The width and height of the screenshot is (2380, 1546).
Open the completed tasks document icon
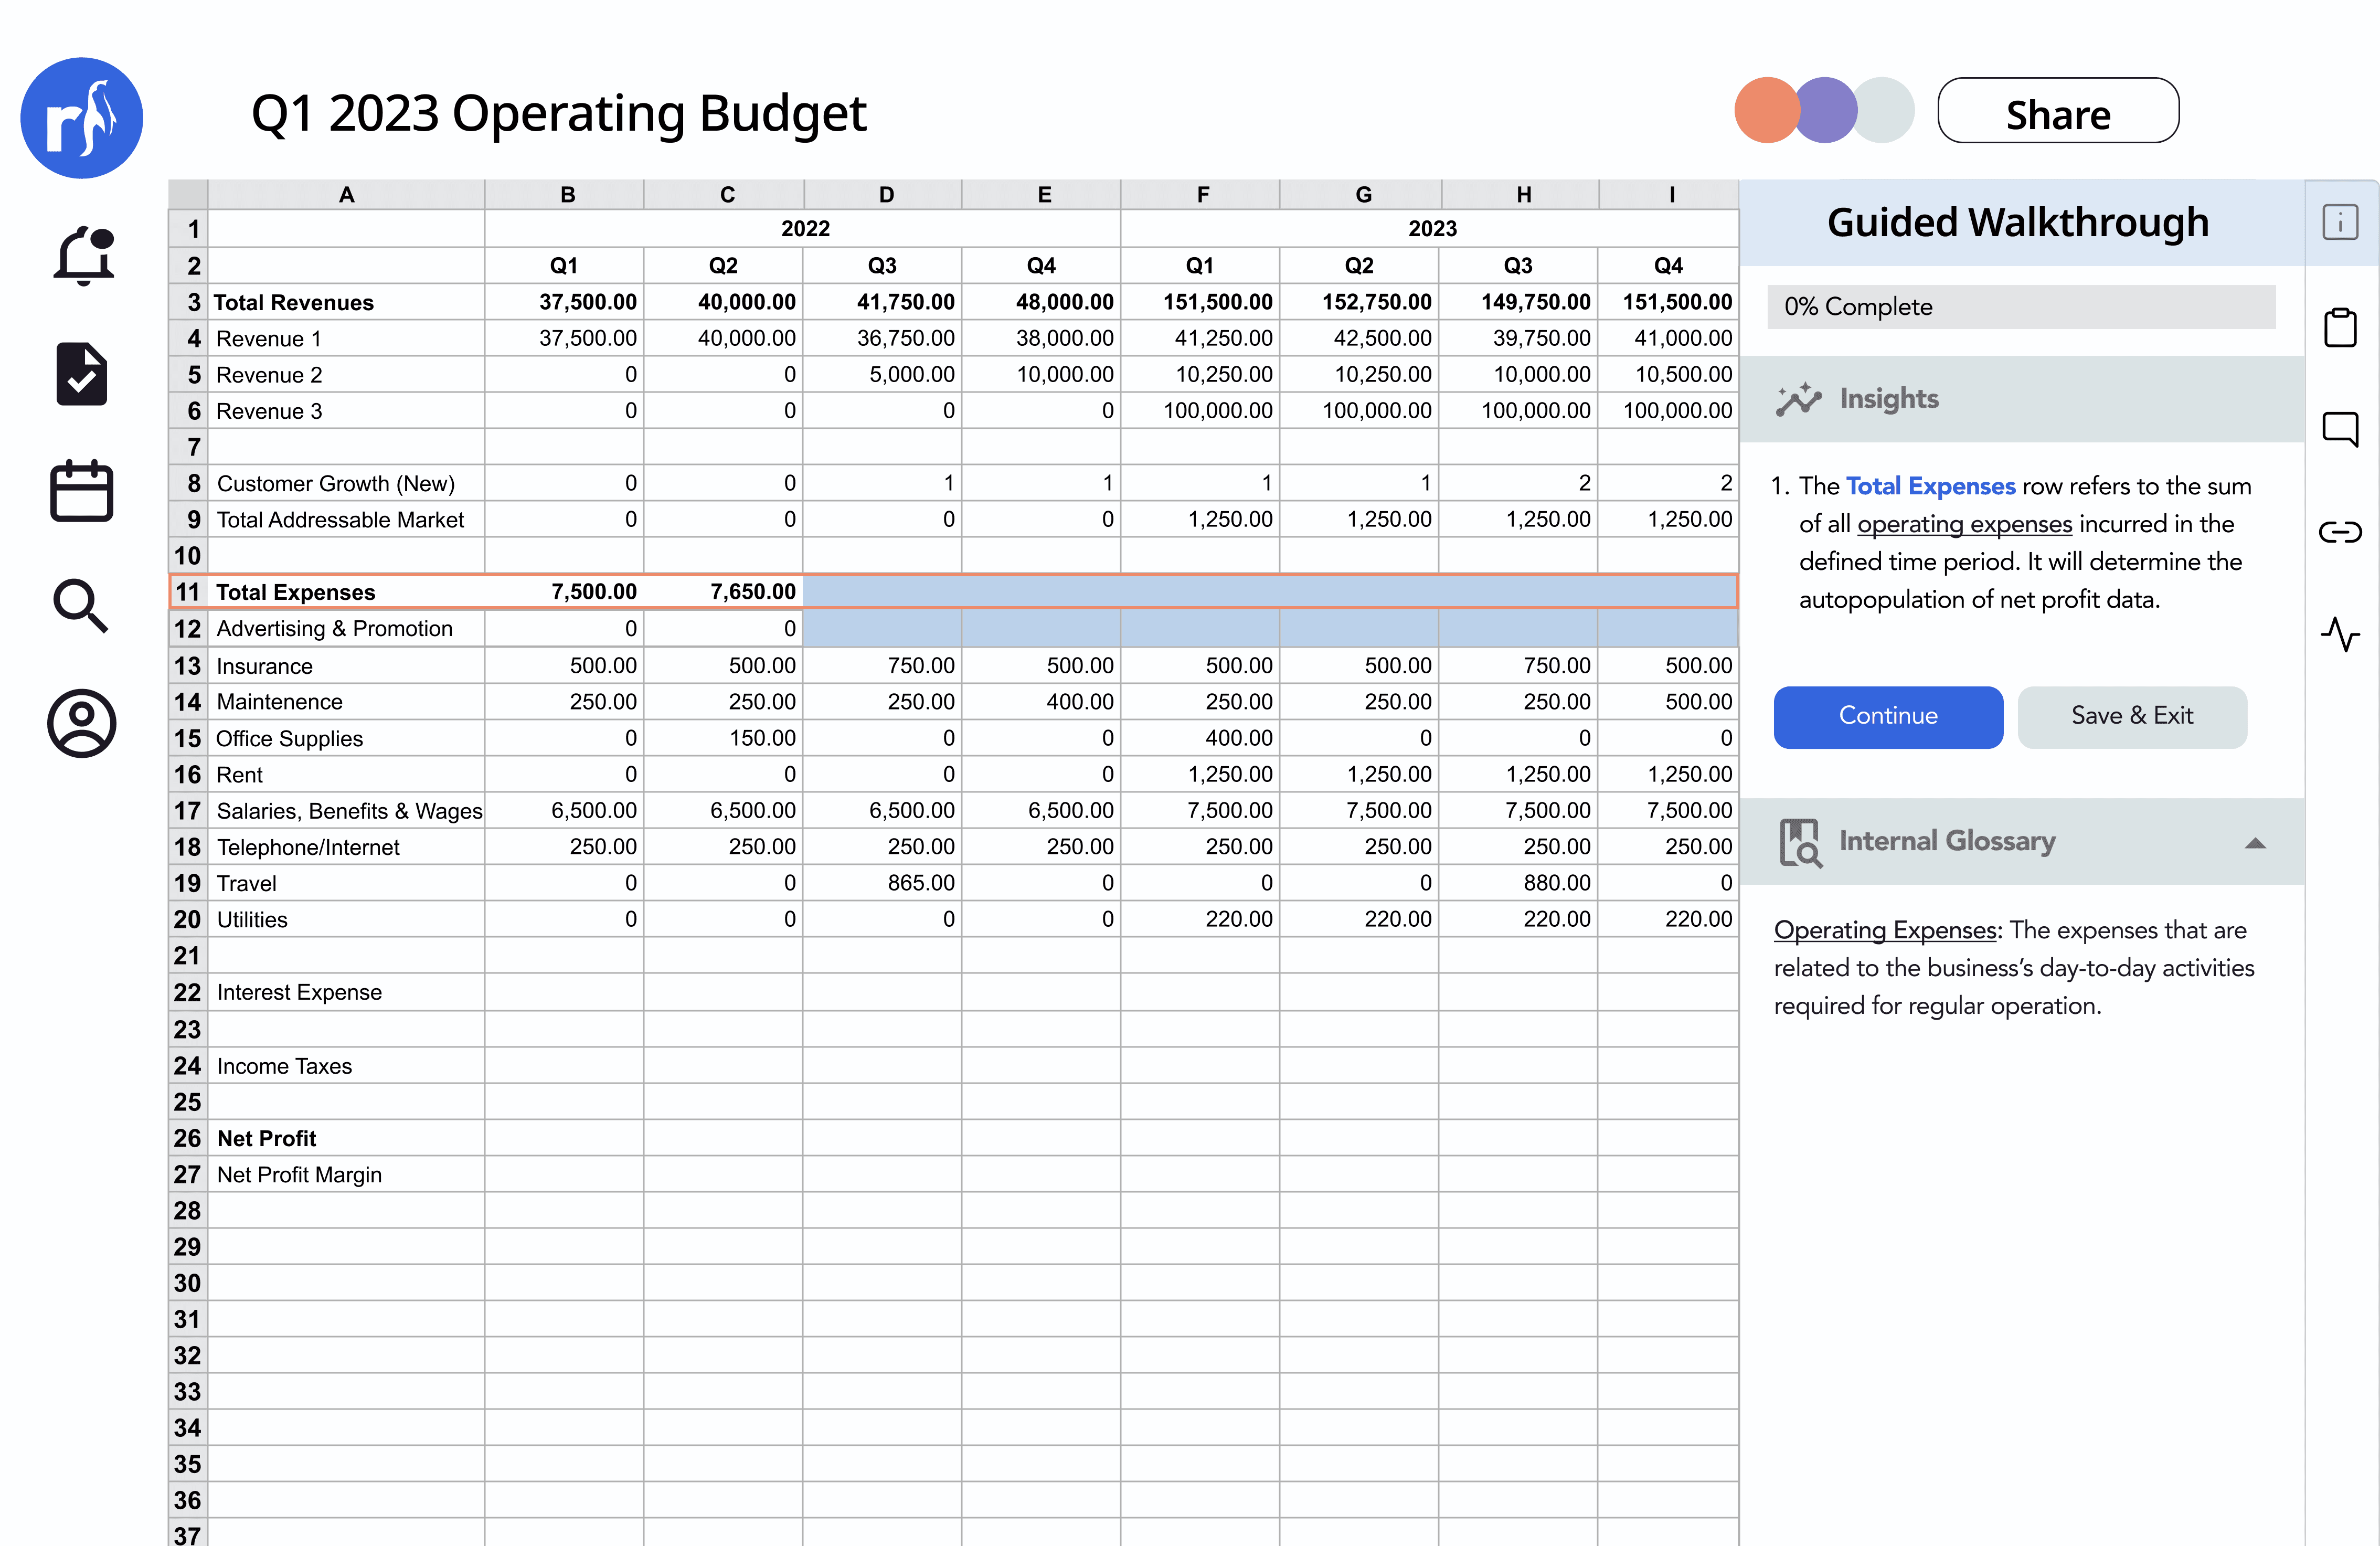[x=81, y=374]
